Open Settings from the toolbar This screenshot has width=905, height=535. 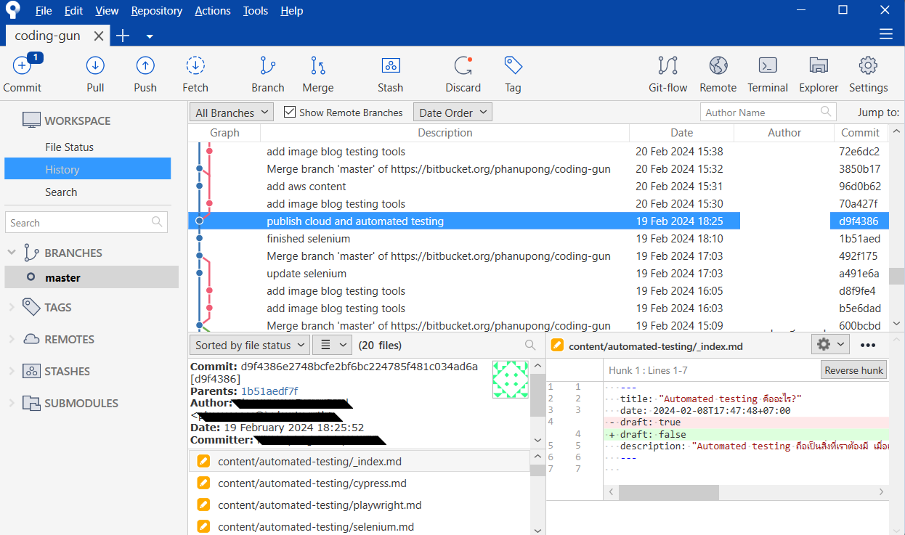pos(869,73)
